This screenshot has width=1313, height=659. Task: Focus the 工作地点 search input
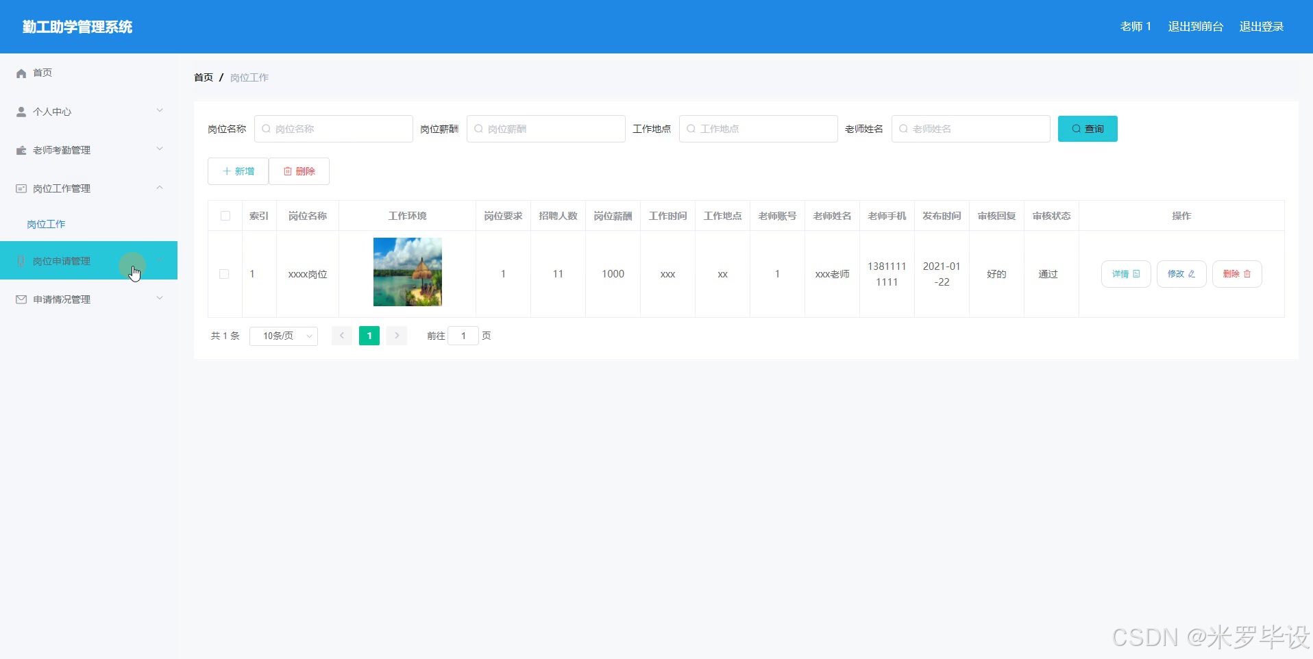pyautogui.click(x=759, y=129)
